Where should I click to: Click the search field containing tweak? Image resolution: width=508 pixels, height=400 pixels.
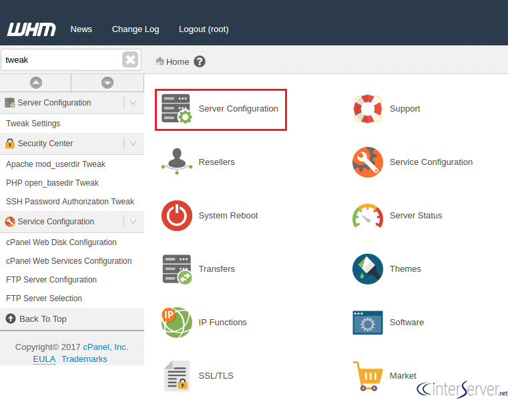[x=61, y=60]
